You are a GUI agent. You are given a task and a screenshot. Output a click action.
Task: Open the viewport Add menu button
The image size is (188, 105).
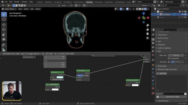pyautogui.click(x=32, y=9)
